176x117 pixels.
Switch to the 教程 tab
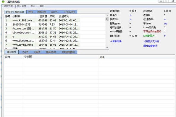(30, 12)
